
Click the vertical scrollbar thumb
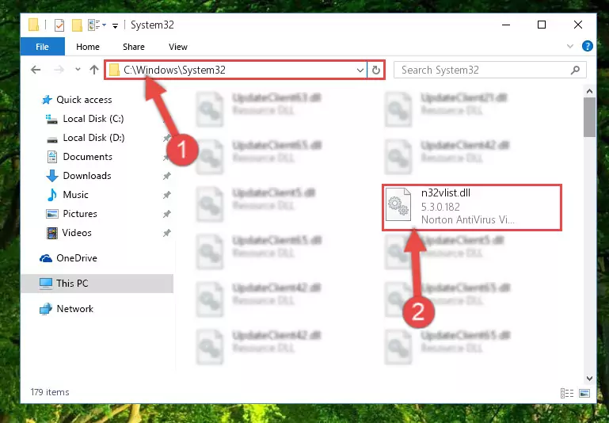(x=589, y=117)
